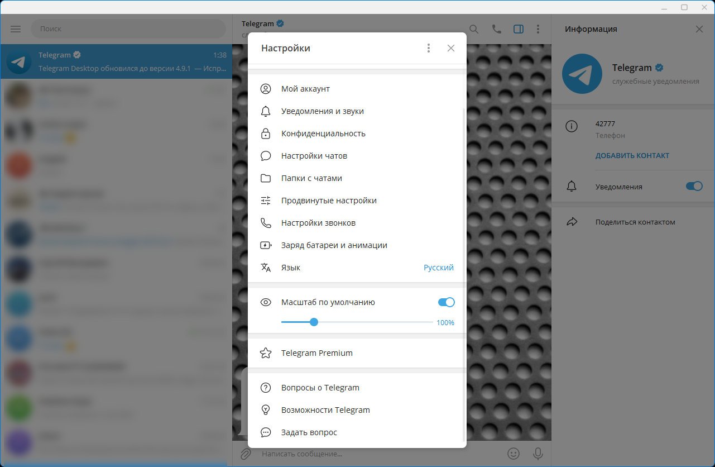
Task: Start a call from the chat header
Action: (496, 29)
